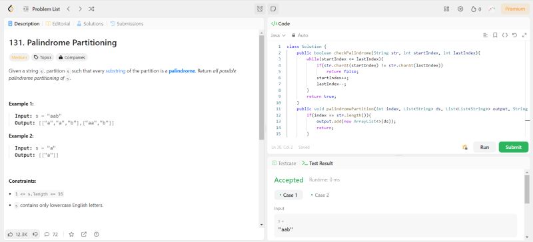
Task: Click the LeetCode logo icon
Action: click(x=11, y=9)
